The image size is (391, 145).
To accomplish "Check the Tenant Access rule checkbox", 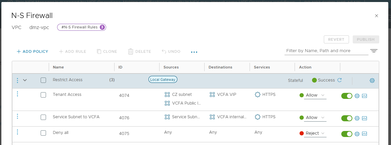I will point(43,95).
